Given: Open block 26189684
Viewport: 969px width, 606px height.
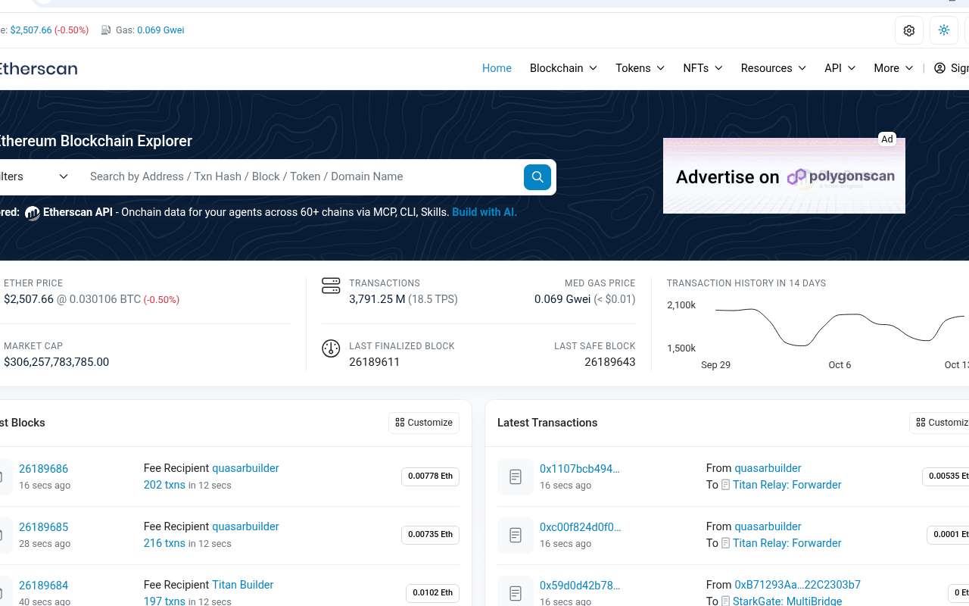Looking at the screenshot, I should click(x=43, y=586).
